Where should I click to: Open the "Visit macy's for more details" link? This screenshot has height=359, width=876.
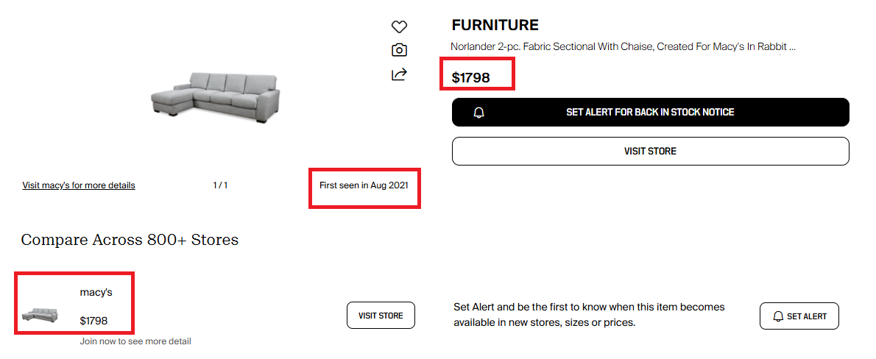(79, 185)
